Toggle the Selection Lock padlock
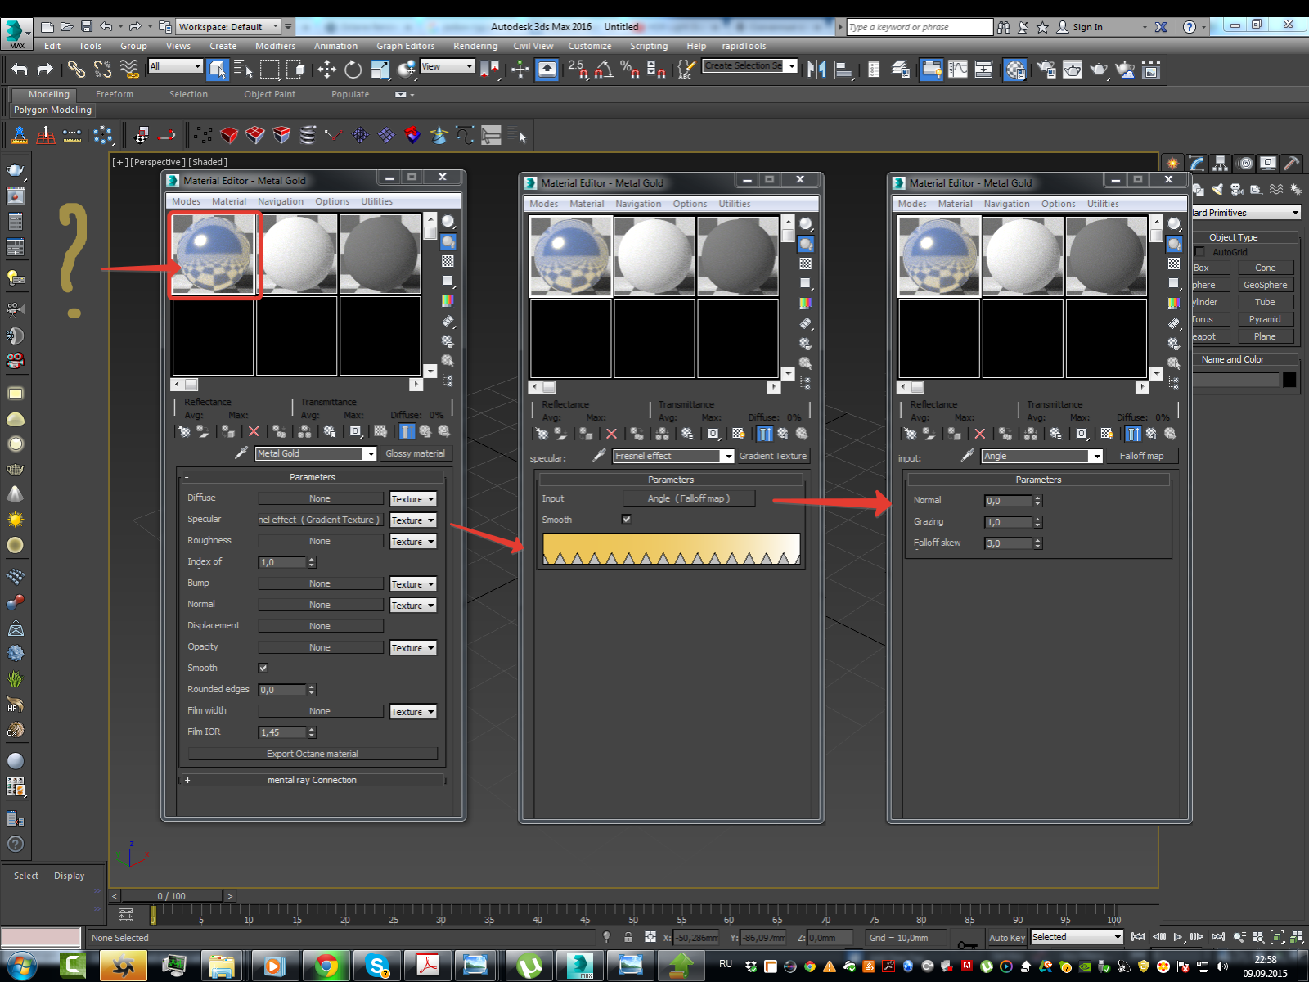 (x=628, y=937)
